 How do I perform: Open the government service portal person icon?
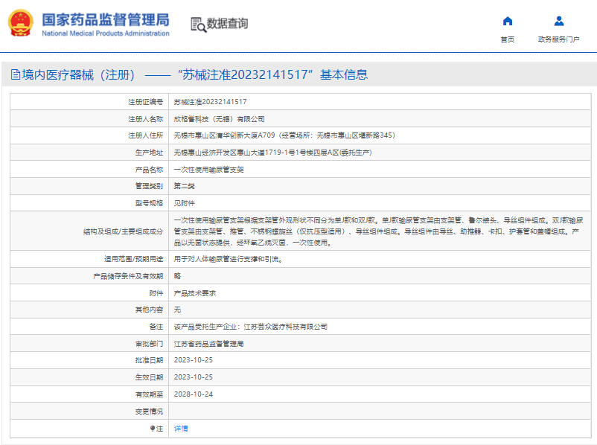pyautogui.click(x=559, y=21)
